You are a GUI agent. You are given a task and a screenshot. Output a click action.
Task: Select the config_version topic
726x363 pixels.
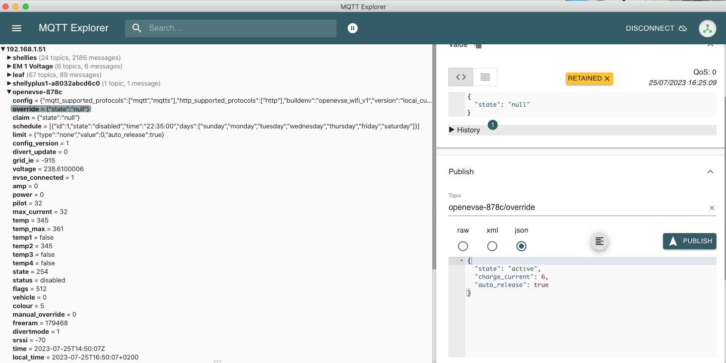tap(41, 143)
